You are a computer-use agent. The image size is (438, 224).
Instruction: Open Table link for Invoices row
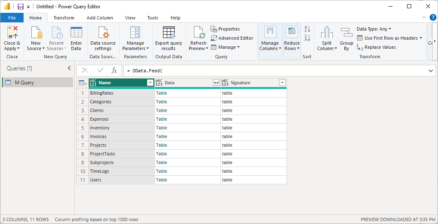[x=161, y=136]
